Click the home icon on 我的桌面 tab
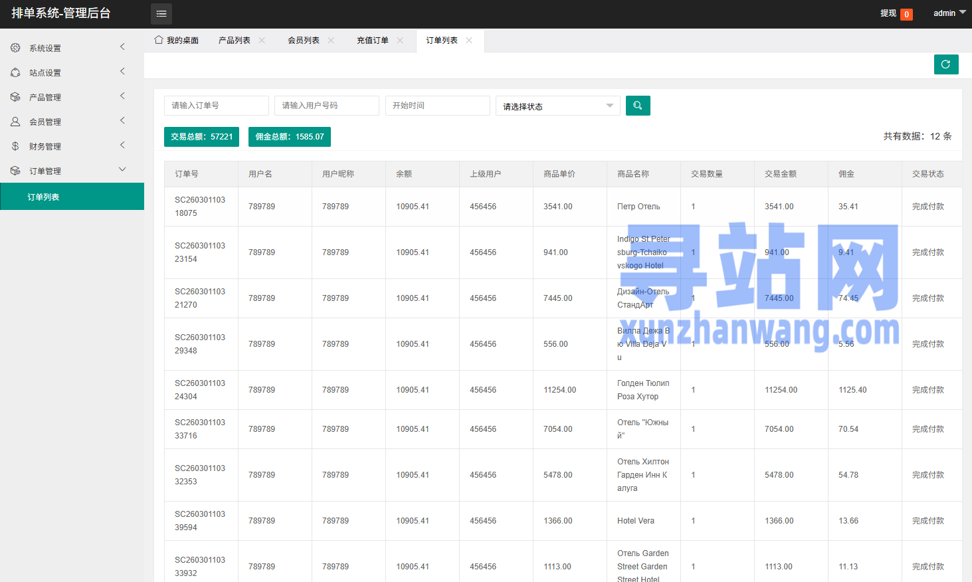The width and height of the screenshot is (972, 582). coord(159,40)
